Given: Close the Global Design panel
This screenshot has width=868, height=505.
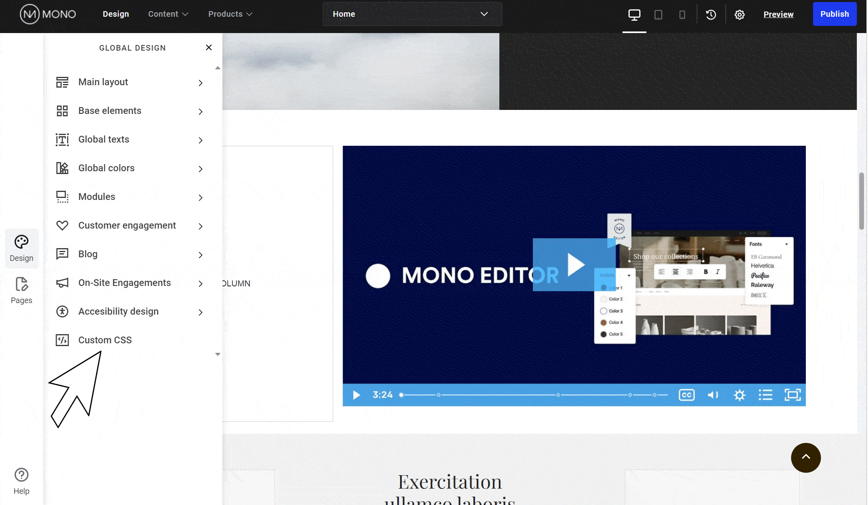Looking at the screenshot, I should click(x=208, y=47).
